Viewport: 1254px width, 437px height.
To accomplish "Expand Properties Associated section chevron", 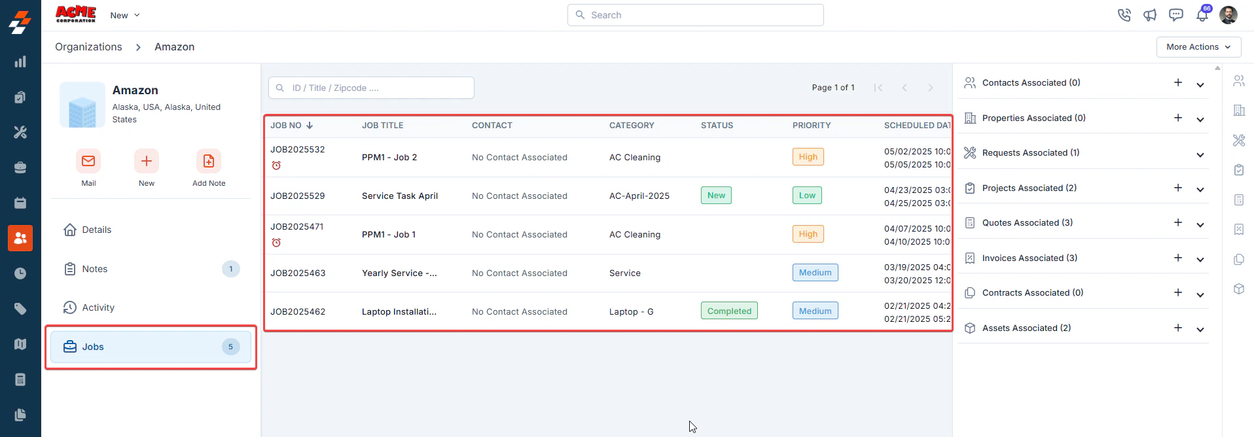I will click(1200, 120).
